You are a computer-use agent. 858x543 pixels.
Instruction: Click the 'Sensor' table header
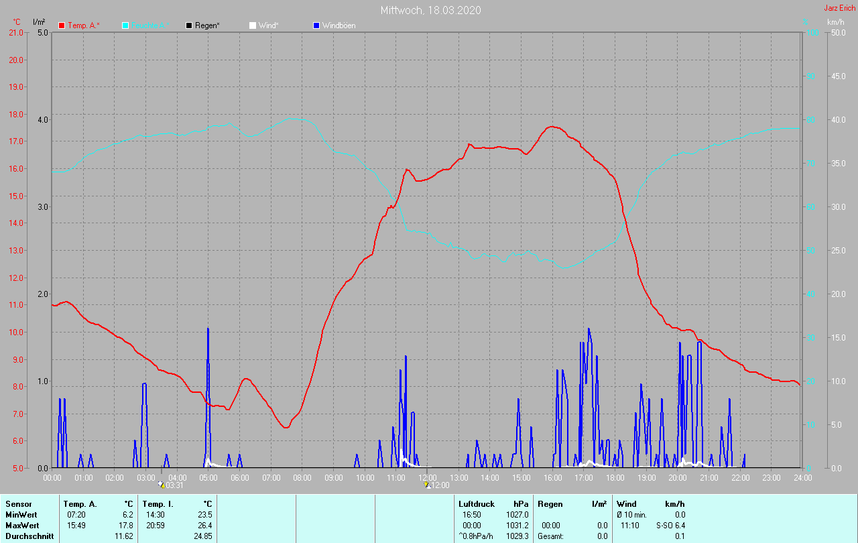18,504
